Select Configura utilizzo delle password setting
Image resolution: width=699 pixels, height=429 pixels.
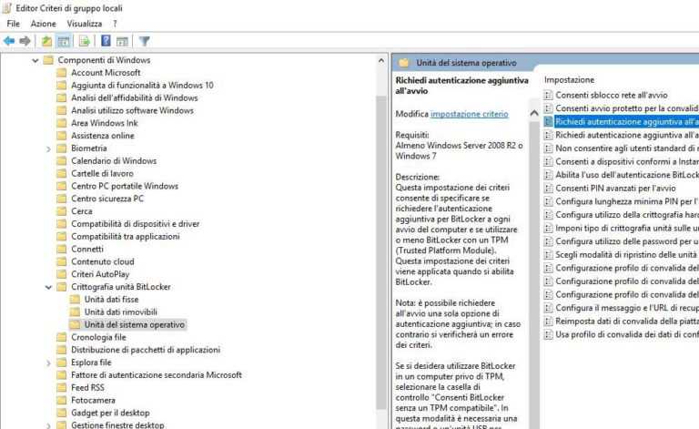point(627,241)
